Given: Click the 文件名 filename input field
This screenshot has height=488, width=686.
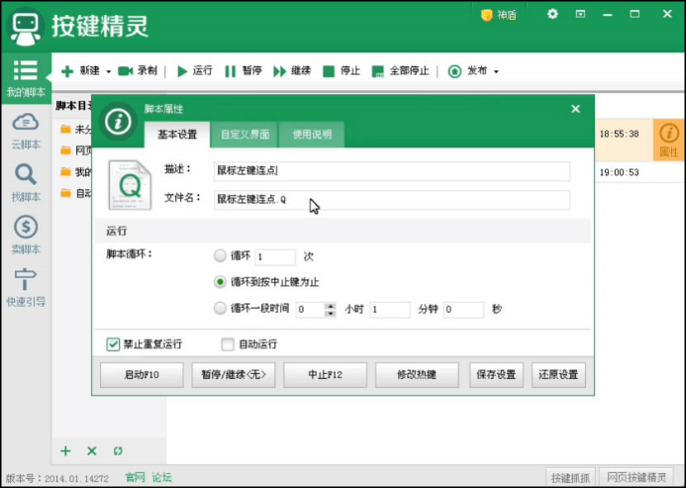Looking at the screenshot, I should [392, 200].
